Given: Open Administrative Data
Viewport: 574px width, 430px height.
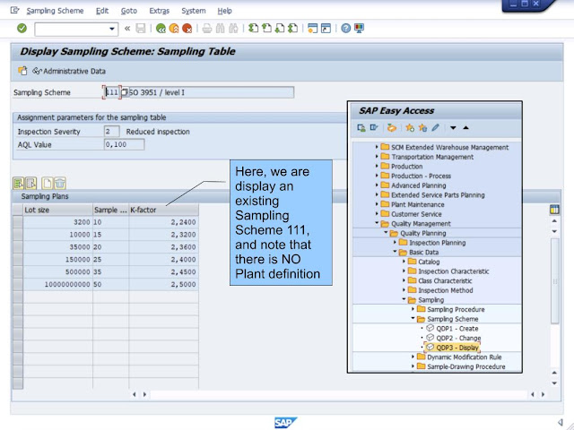Looking at the screenshot, I should pos(69,72).
